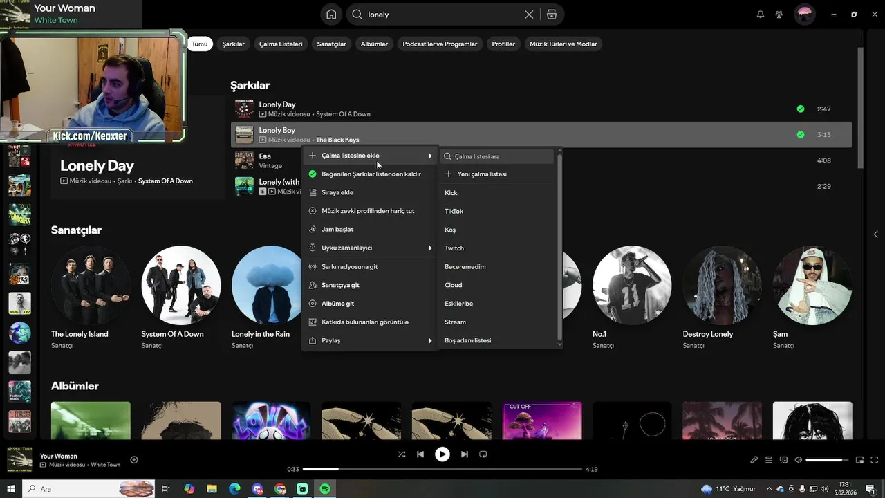Mute the volume speaker icon
Viewport: 885px width, 498px height.
(798, 460)
